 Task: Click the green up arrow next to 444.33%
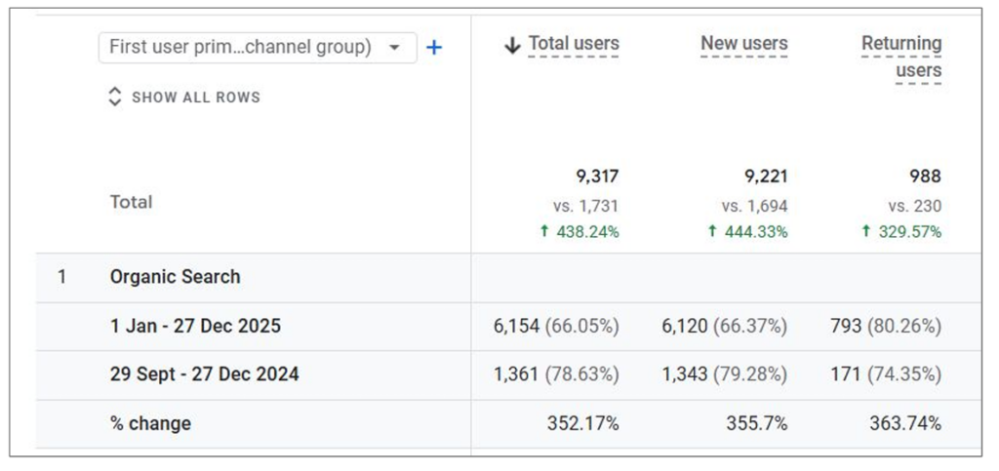[x=713, y=232]
